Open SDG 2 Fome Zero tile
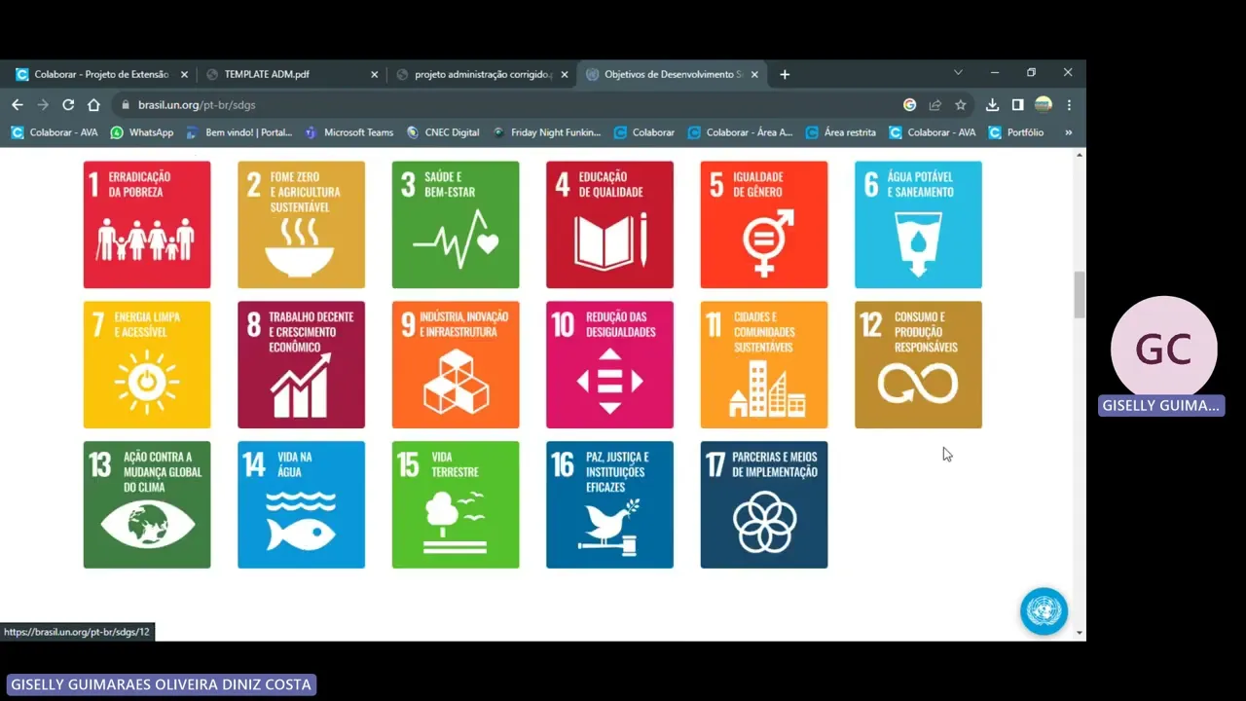 coord(301,225)
